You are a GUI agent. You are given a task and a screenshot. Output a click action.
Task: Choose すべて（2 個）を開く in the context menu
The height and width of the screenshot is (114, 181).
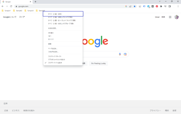[x=63, y=14]
